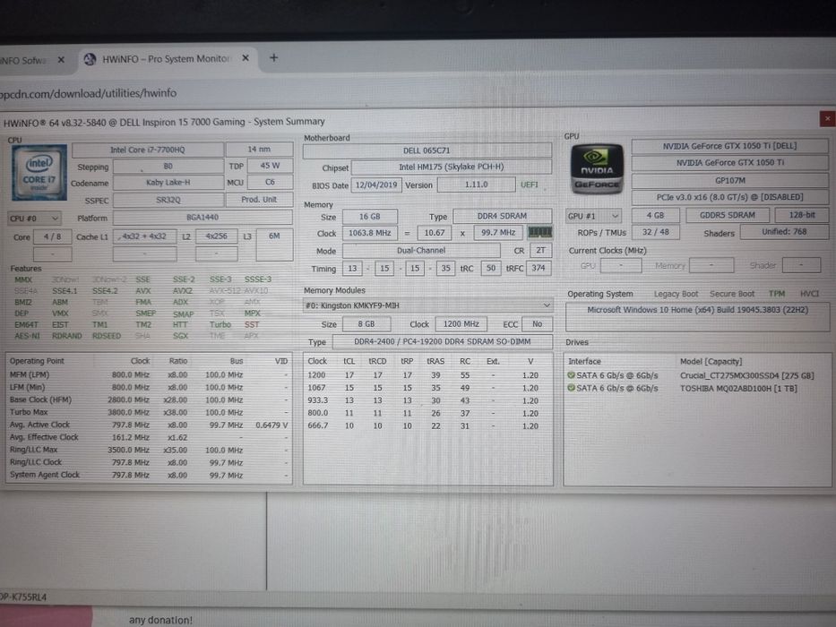Click the Base Clock (HFM) row
Viewport: 836px width, 627px height.
149,399
